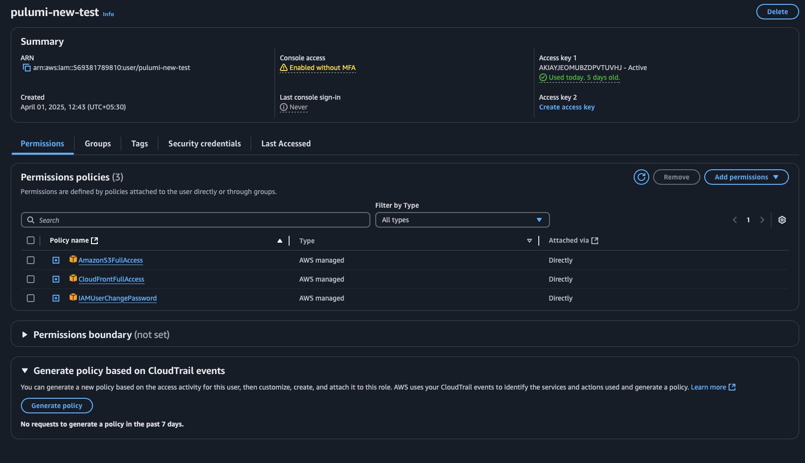805x463 pixels.
Task: Check the CloudFrontFullAccess row checkbox
Action: pos(31,279)
